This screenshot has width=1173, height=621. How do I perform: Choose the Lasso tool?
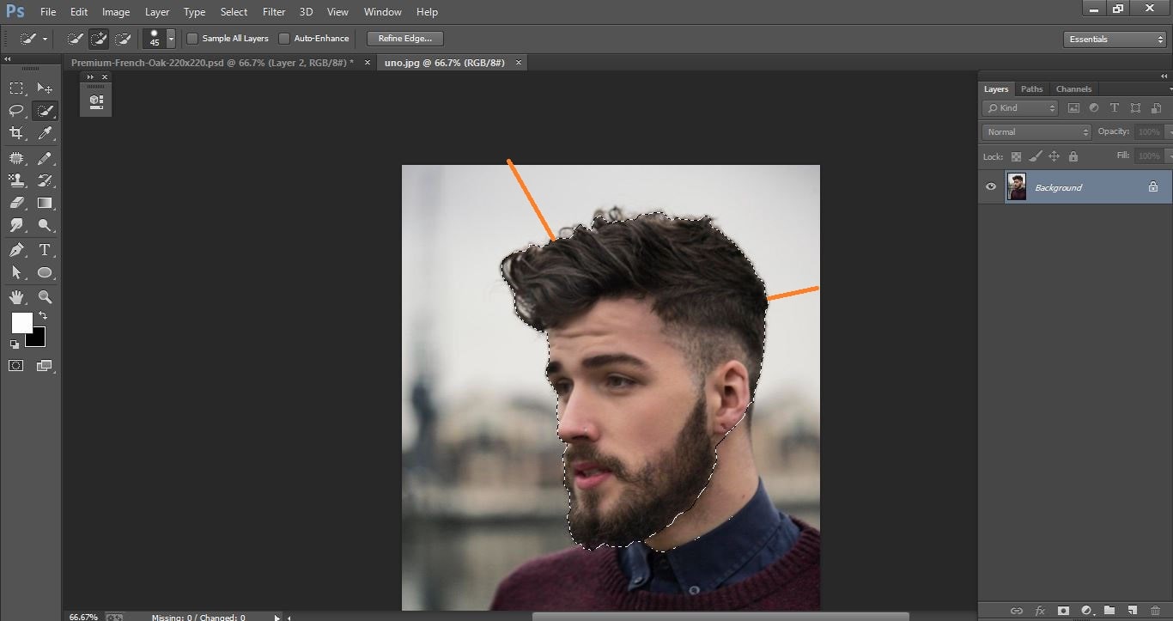pyautogui.click(x=17, y=110)
